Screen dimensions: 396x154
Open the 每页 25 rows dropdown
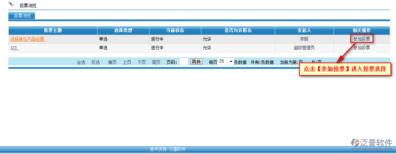click(x=226, y=62)
